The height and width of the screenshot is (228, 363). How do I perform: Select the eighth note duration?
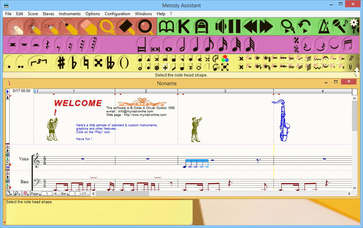click(x=209, y=44)
